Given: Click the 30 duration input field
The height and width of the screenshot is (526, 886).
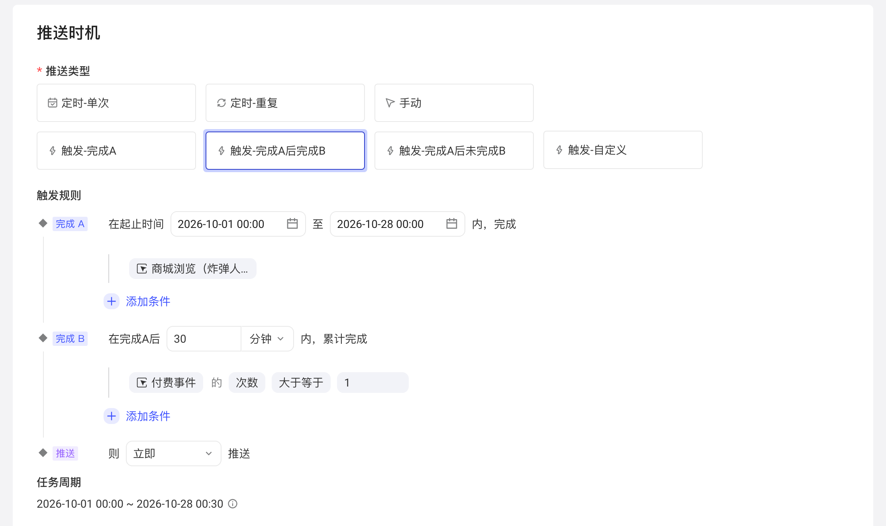Looking at the screenshot, I should 204,339.
